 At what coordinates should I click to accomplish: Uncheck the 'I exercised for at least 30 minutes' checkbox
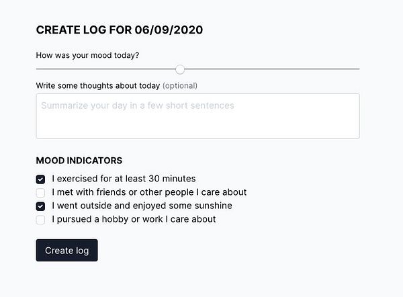(x=41, y=179)
